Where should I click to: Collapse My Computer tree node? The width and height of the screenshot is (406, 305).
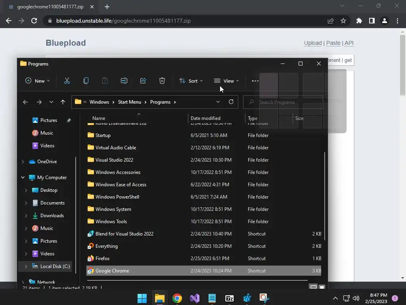[23, 178]
